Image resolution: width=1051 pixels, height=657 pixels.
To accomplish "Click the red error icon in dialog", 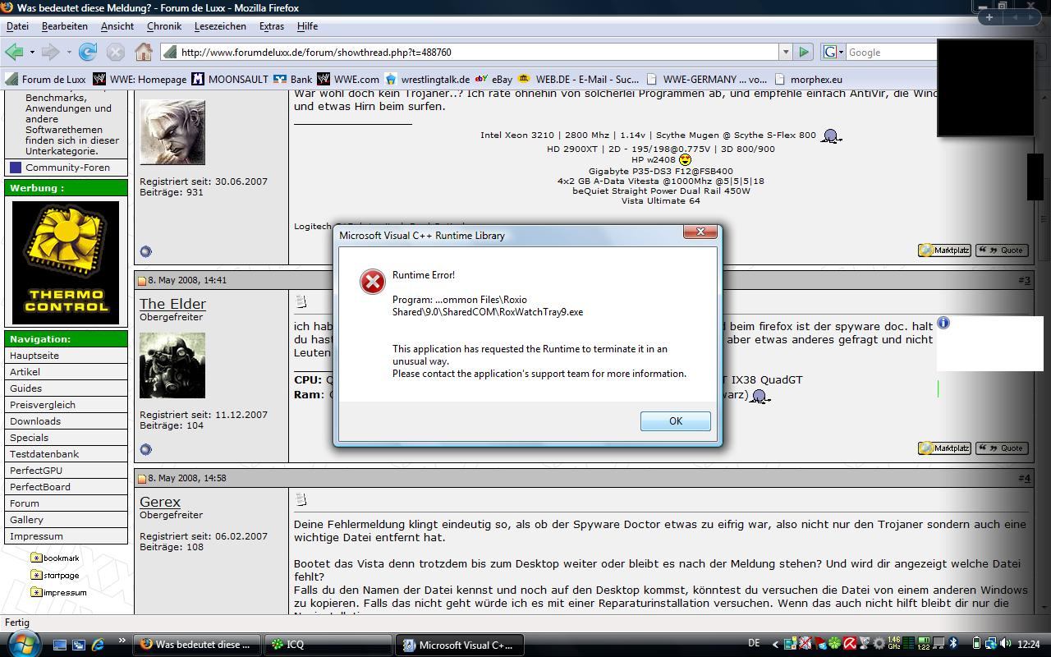I will [372, 282].
